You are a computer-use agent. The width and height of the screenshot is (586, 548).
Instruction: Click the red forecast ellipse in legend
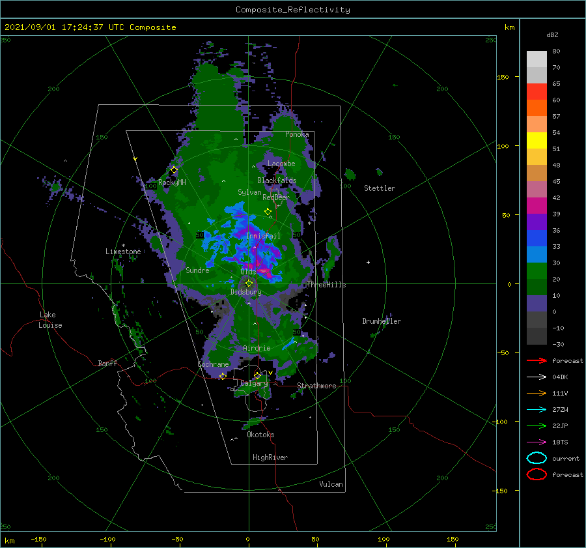click(x=537, y=474)
